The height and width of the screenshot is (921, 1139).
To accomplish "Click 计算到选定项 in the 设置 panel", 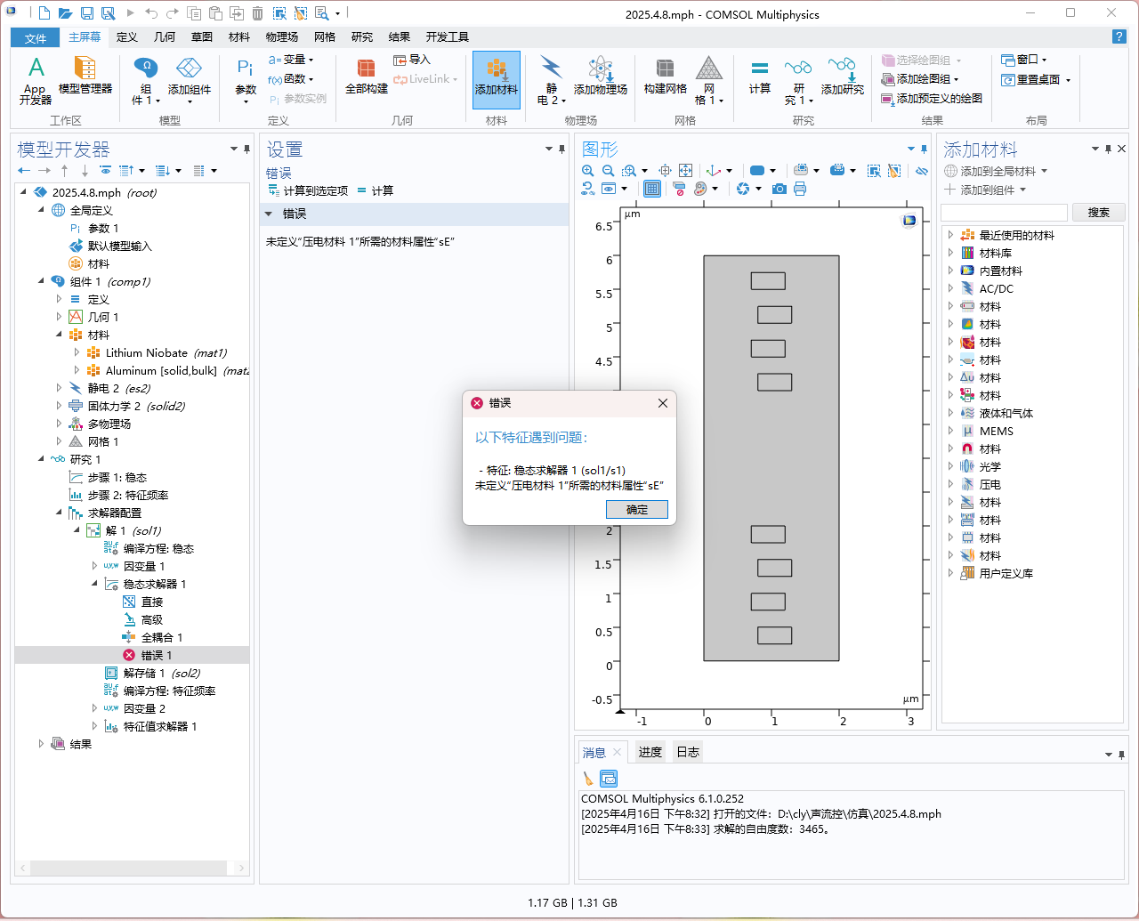I will 308,190.
